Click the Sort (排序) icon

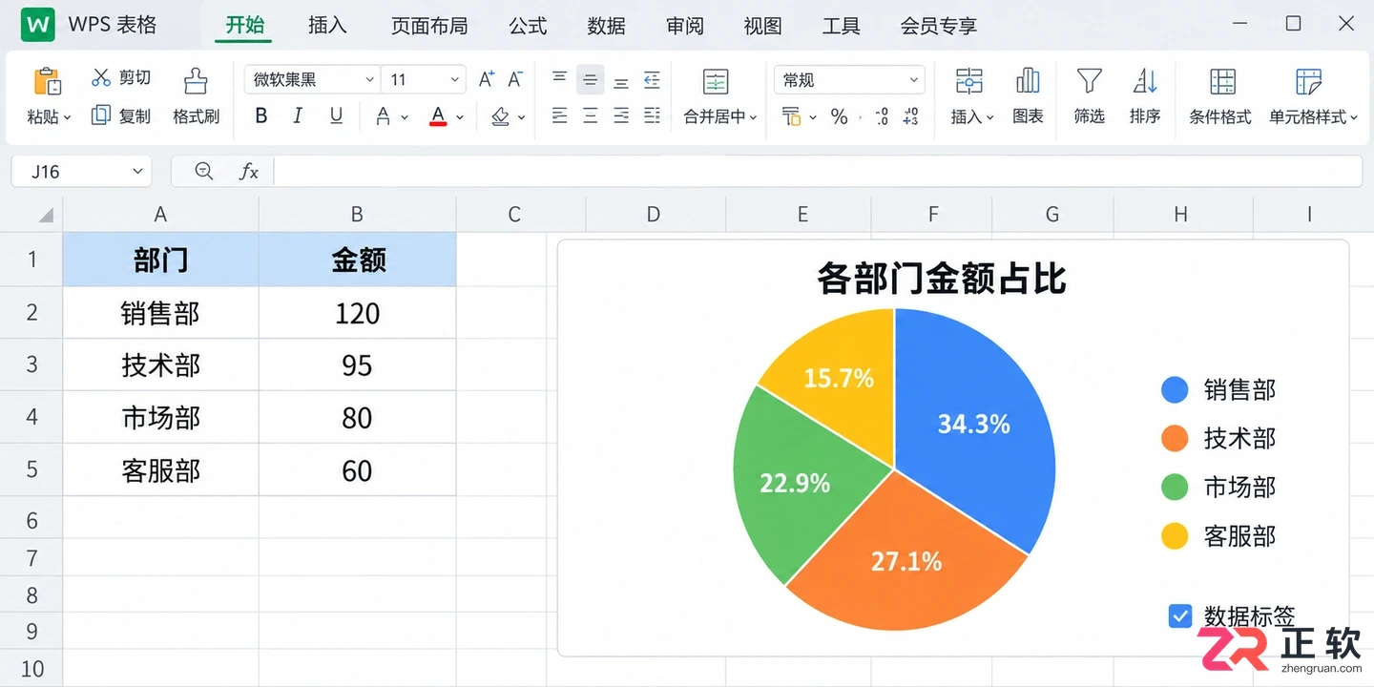point(1145,81)
